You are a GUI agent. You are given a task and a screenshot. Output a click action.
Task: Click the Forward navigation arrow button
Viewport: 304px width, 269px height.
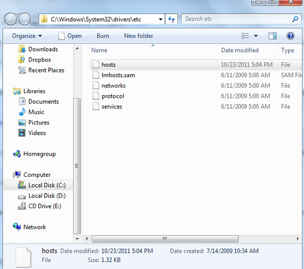(25, 19)
